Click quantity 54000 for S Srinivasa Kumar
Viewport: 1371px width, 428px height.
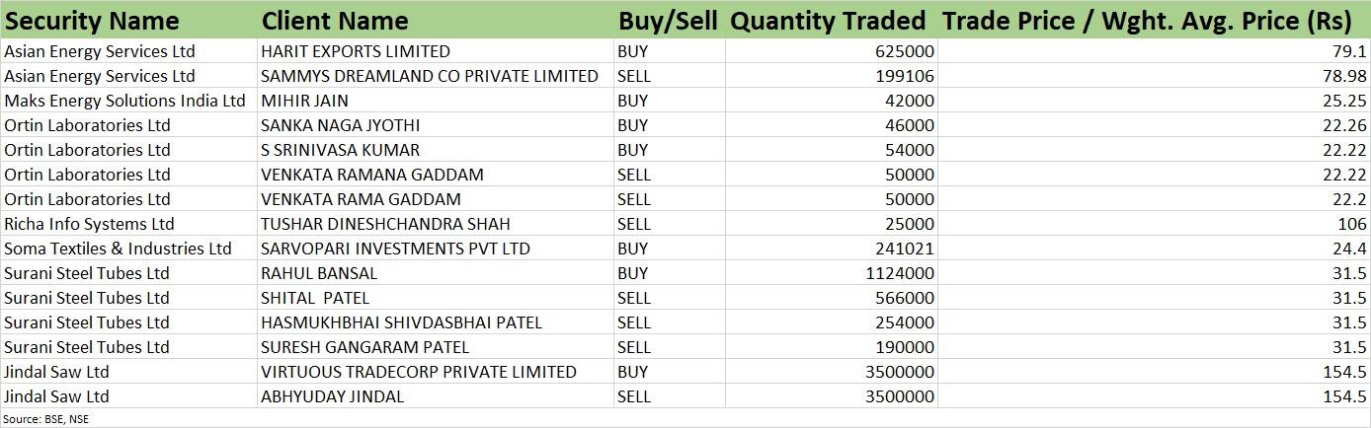tap(831, 150)
